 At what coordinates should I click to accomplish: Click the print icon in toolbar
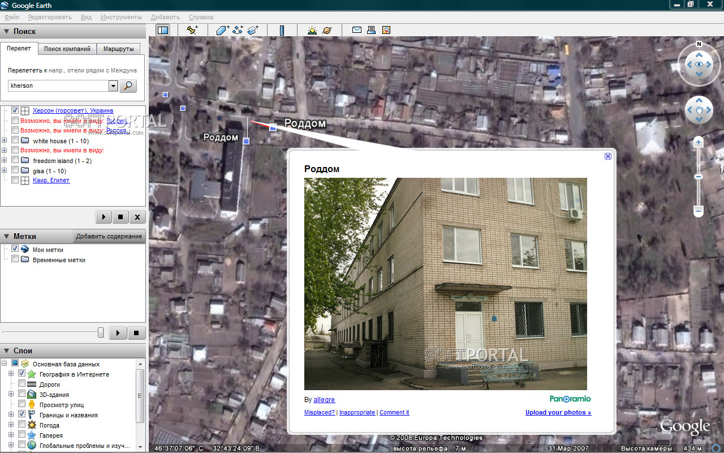372,30
